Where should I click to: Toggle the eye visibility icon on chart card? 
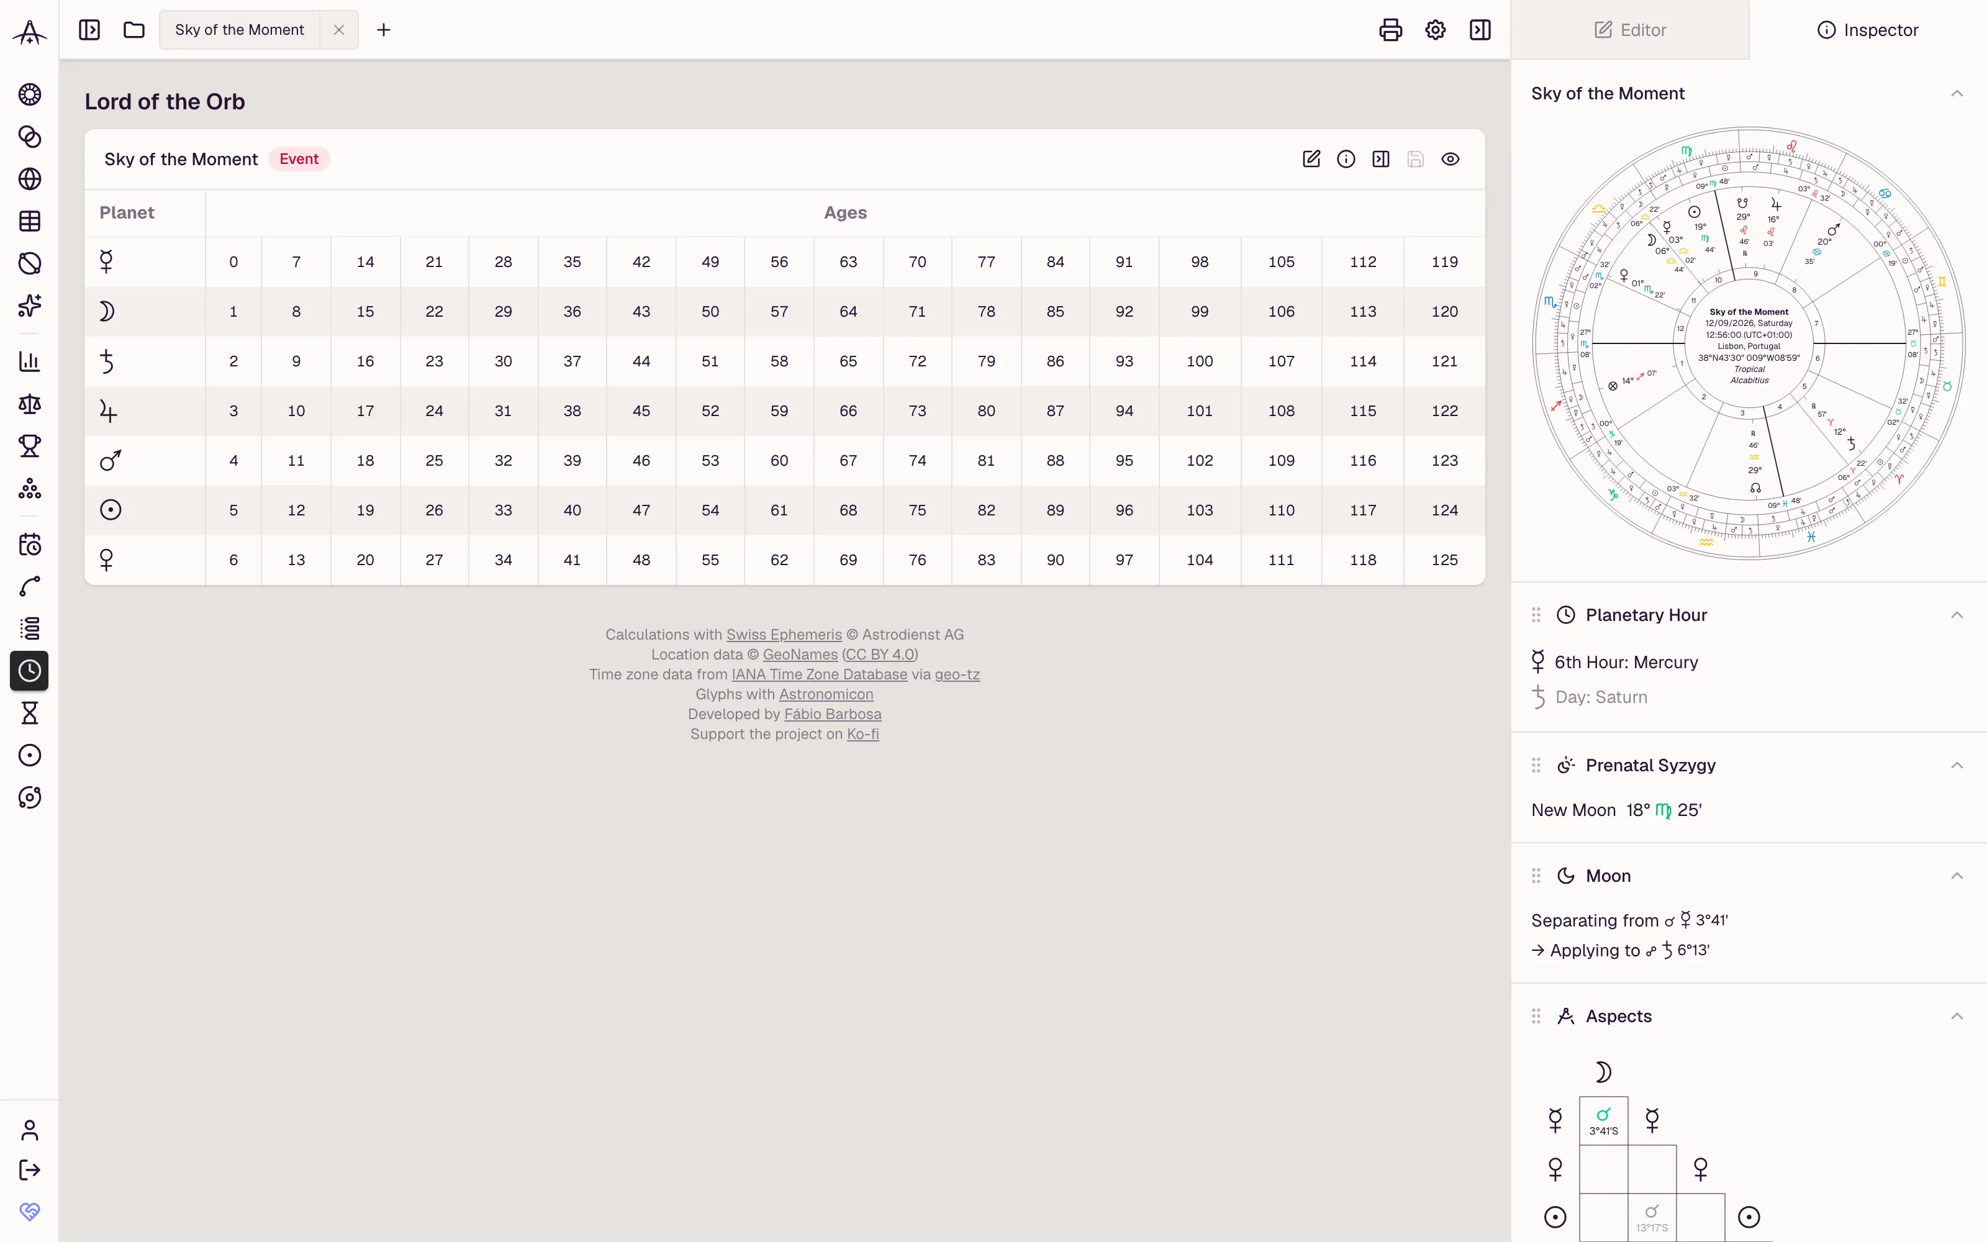[x=1450, y=160]
